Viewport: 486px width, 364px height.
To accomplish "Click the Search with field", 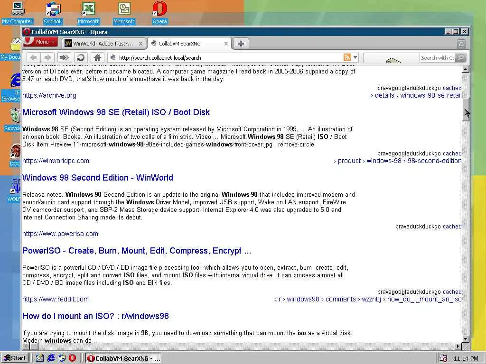I will tap(437, 58).
